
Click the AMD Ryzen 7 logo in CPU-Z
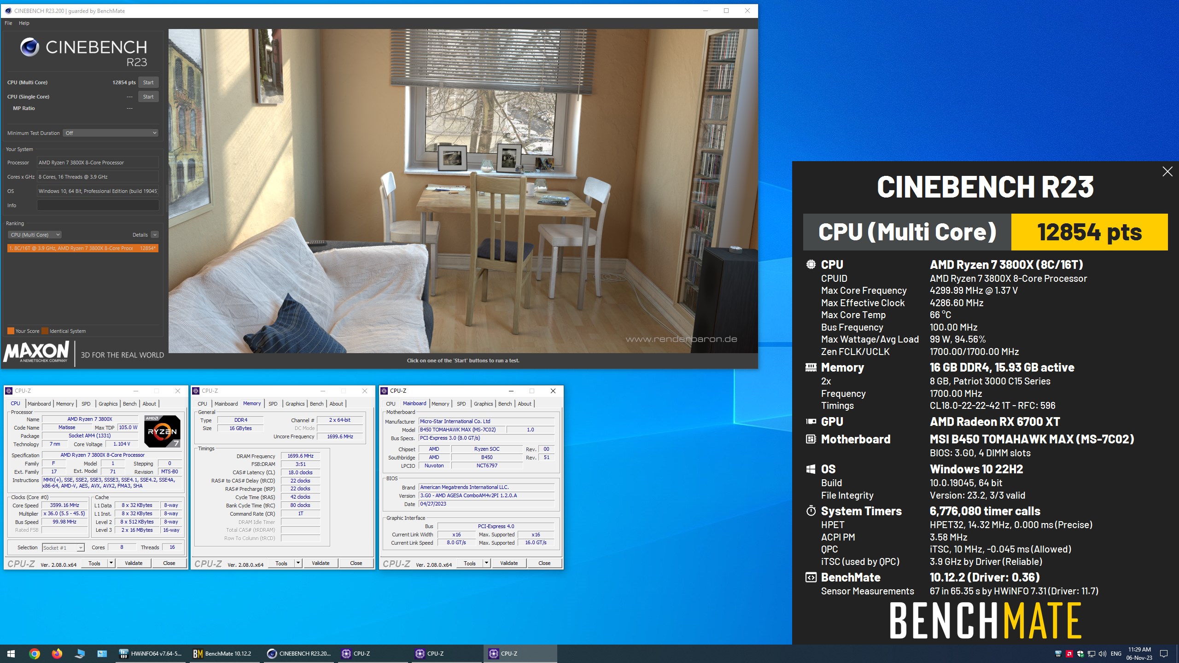(162, 431)
